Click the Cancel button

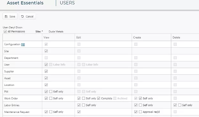pos(27,16)
